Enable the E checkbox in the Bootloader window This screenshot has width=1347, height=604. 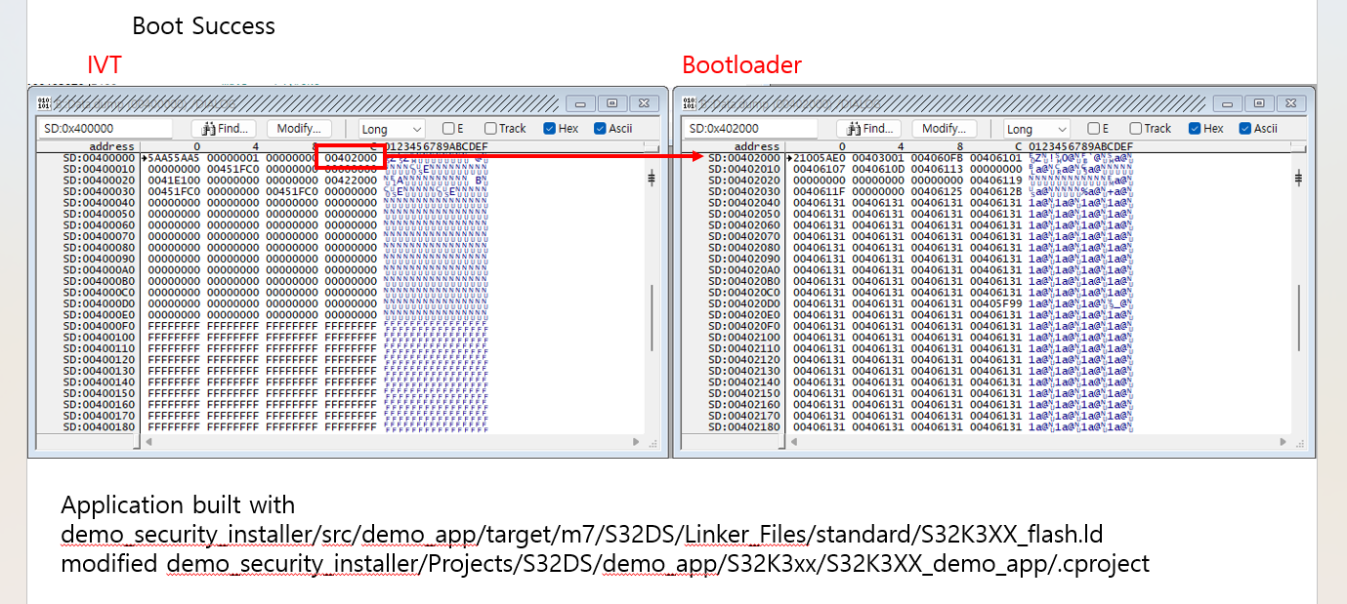[1093, 129]
